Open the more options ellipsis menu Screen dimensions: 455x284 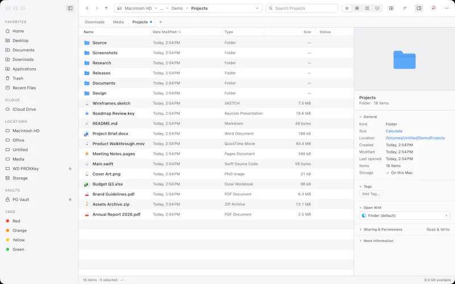(x=446, y=9)
